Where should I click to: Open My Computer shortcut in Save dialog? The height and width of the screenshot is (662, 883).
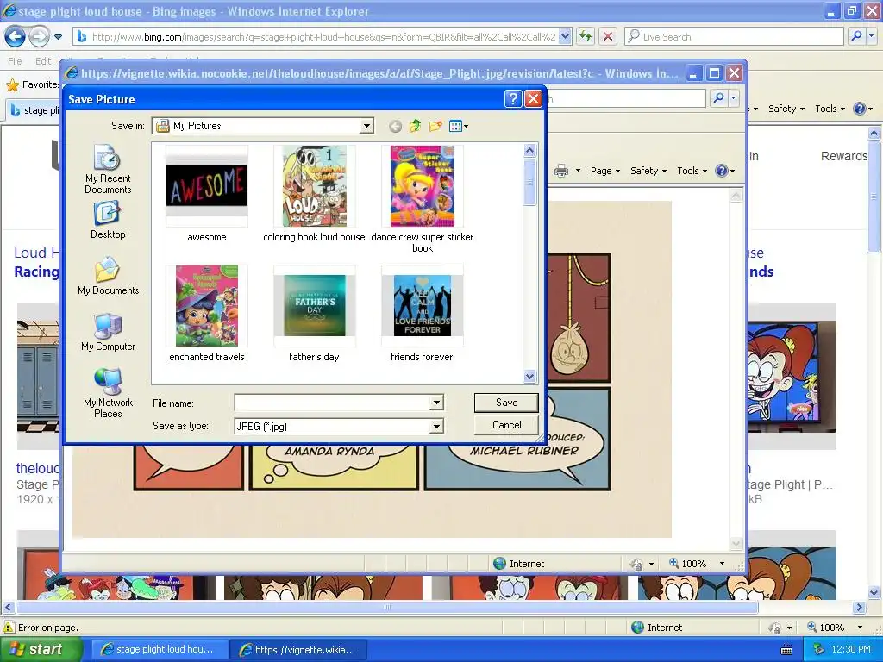pyautogui.click(x=108, y=332)
